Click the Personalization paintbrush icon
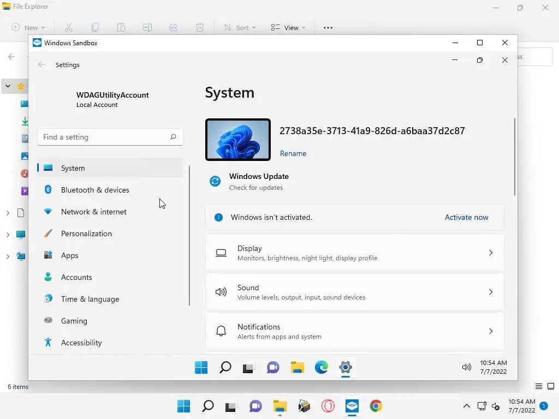The image size is (559, 419). [x=48, y=234]
